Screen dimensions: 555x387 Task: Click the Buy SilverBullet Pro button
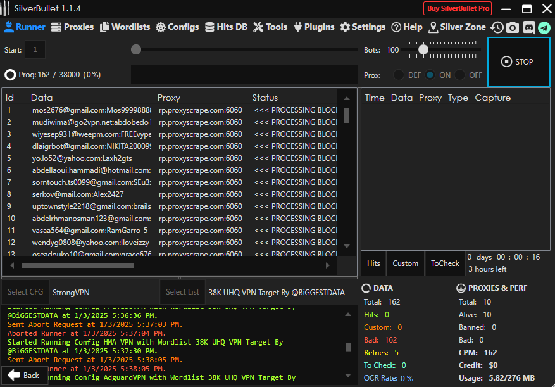[x=458, y=8]
